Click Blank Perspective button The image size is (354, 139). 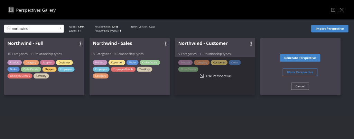click(x=300, y=72)
